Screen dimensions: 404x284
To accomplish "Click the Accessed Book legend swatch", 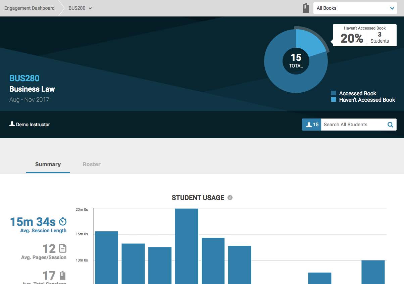I will [334, 93].
